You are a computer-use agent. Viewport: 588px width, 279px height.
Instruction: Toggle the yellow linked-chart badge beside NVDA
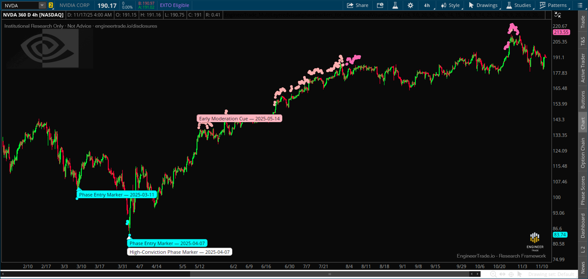pos(51,5)
